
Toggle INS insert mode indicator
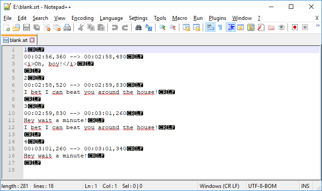(305, 186)
